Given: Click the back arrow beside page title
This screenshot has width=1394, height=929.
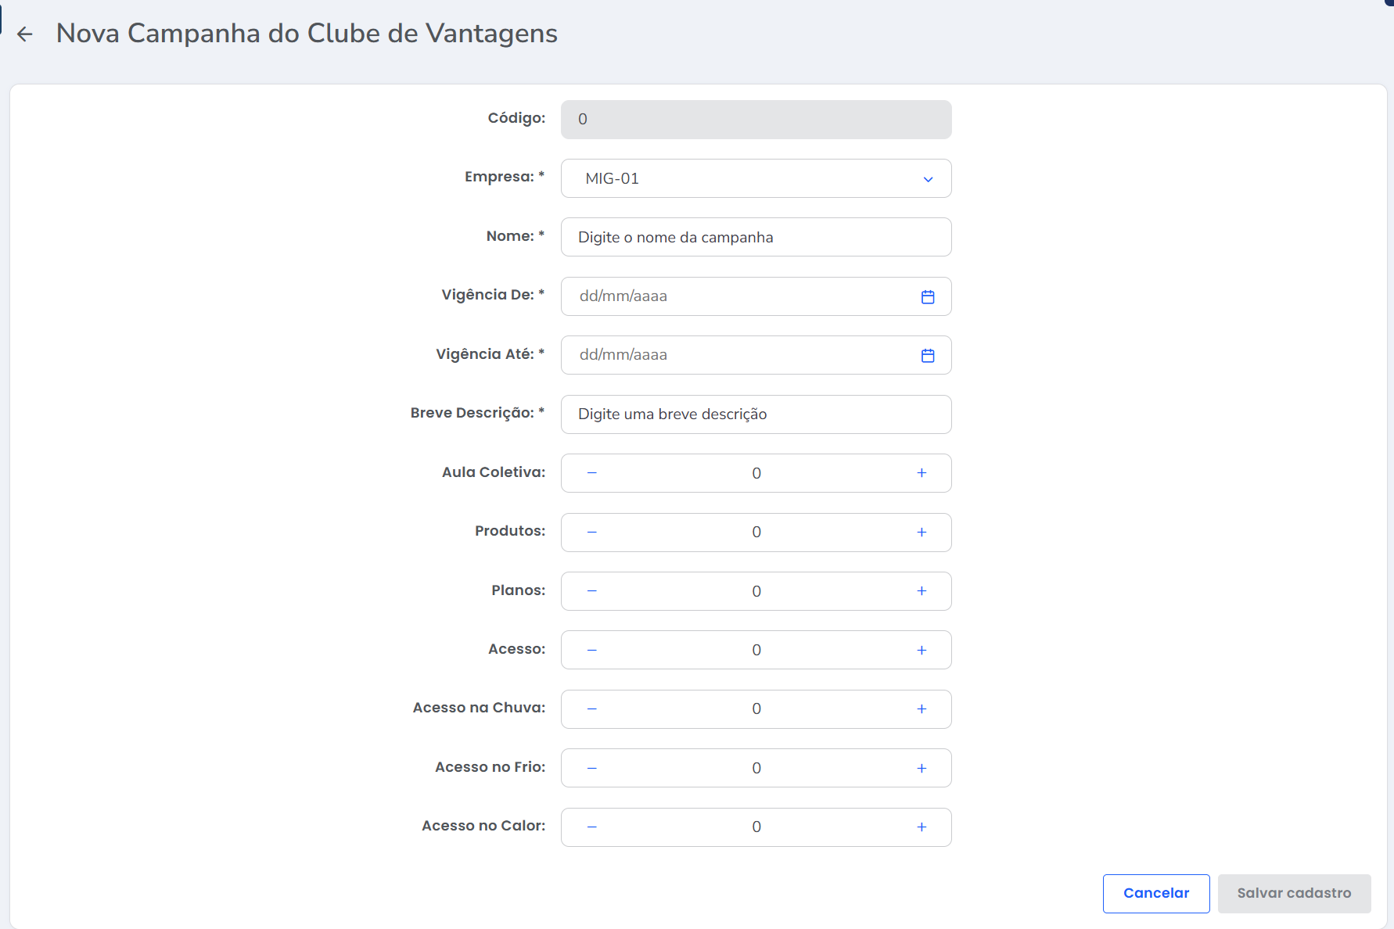Looking at the screenshot, I should coord(25,34).
